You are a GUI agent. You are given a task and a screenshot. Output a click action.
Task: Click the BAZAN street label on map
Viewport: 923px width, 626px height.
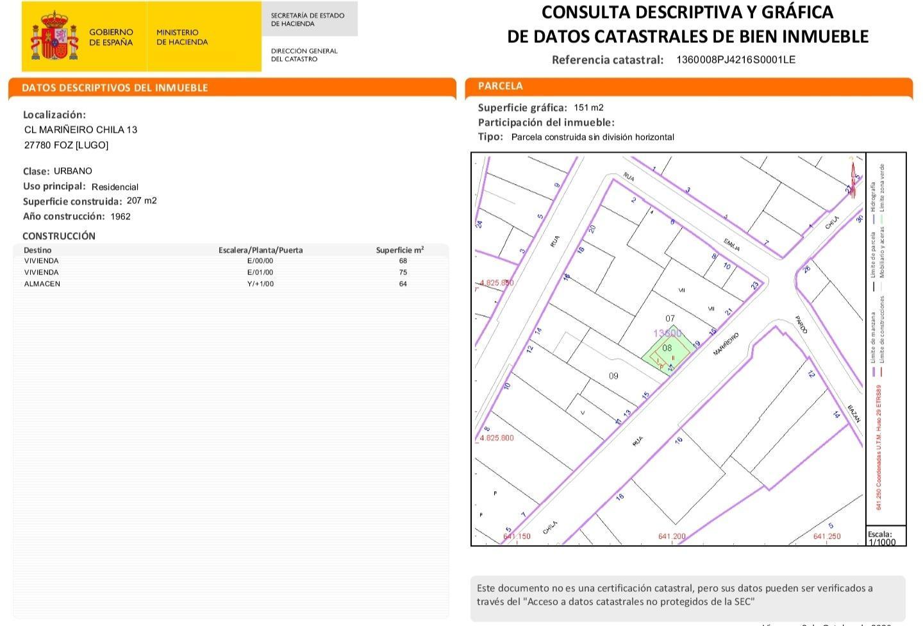(853, 414)
